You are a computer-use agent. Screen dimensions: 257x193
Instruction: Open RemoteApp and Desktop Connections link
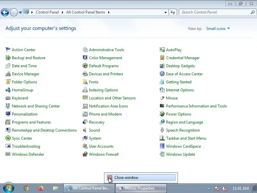(44, 130)
